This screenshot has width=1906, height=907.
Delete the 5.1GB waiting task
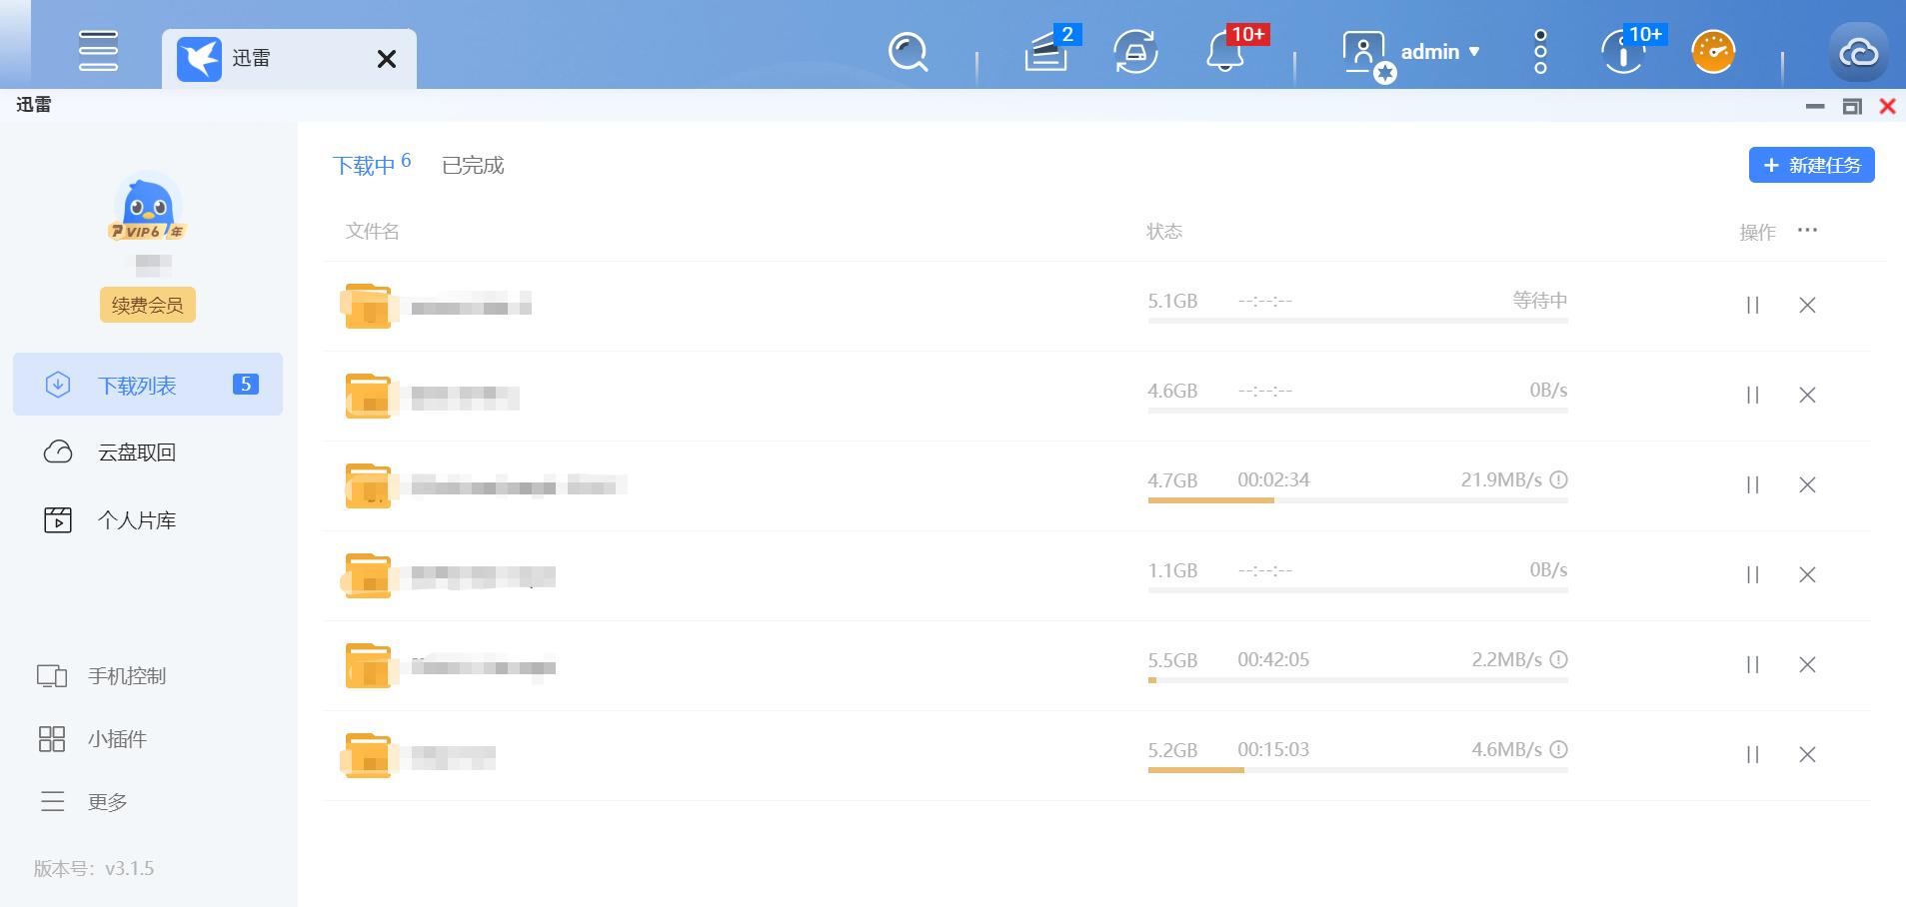coord(1807,306)
